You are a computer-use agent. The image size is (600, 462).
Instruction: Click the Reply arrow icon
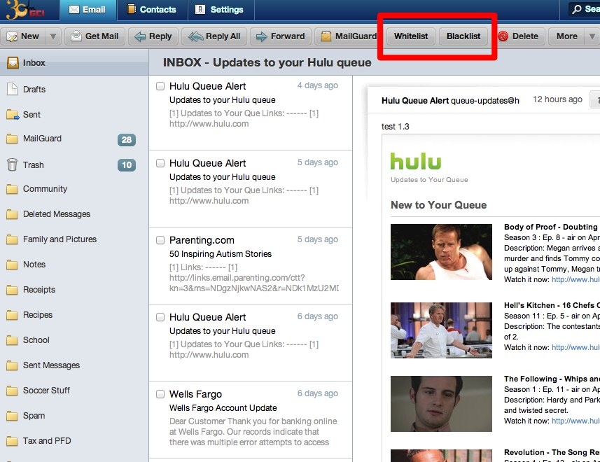[x=140, y=36]
